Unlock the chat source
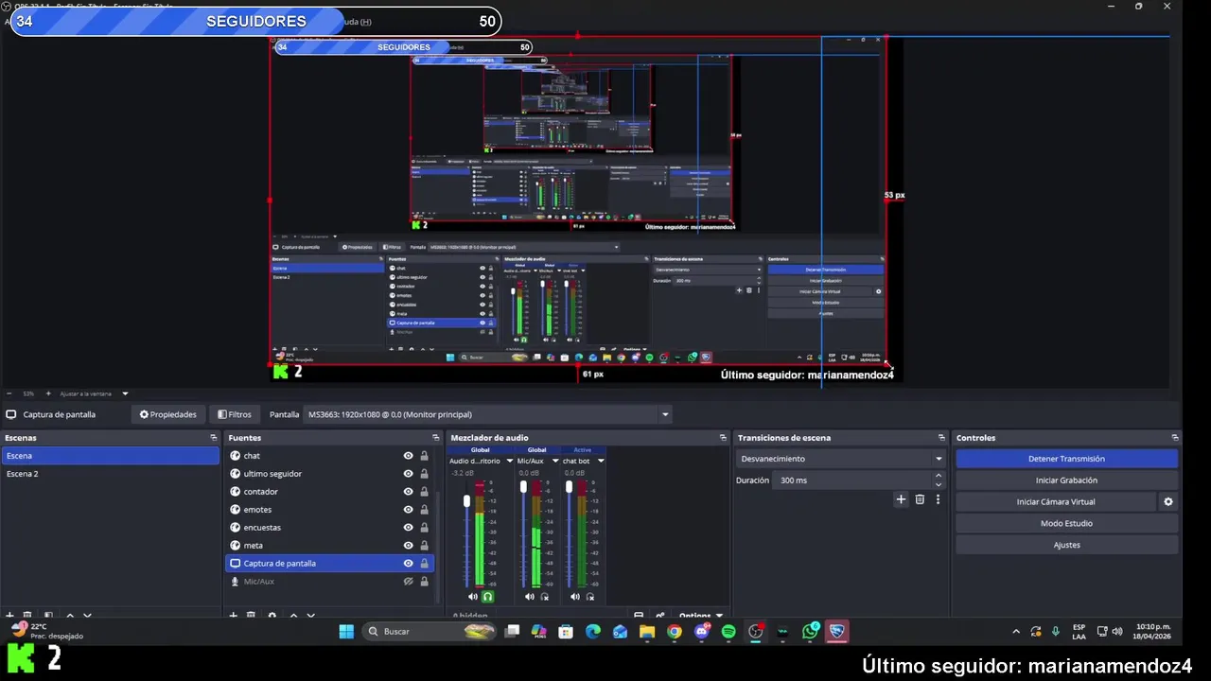Image resolution: width=1211 pixels, height=681 pixels. [x=424, y=456]
